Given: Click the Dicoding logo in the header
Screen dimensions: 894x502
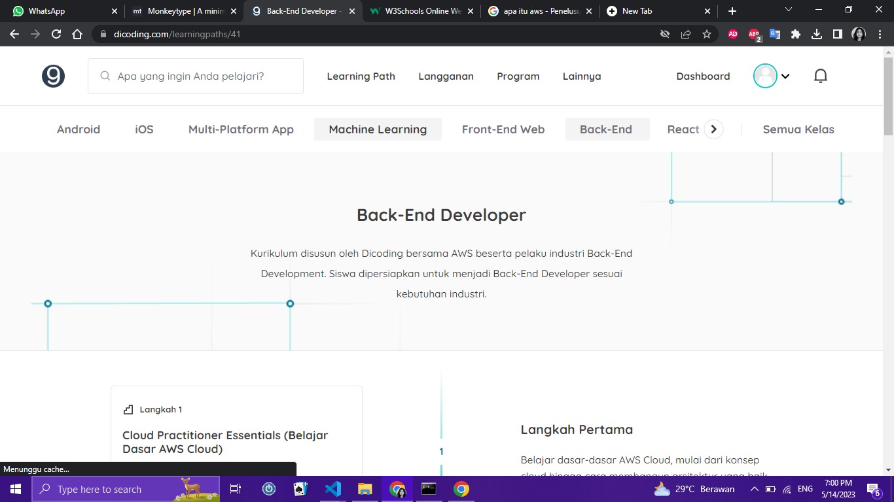Looking at the screenshot, I should pyautogui.click(x=53, y=76).
